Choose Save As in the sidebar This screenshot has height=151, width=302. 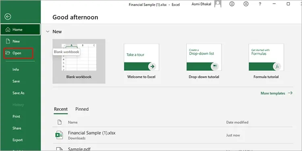(x=19, y=93)
